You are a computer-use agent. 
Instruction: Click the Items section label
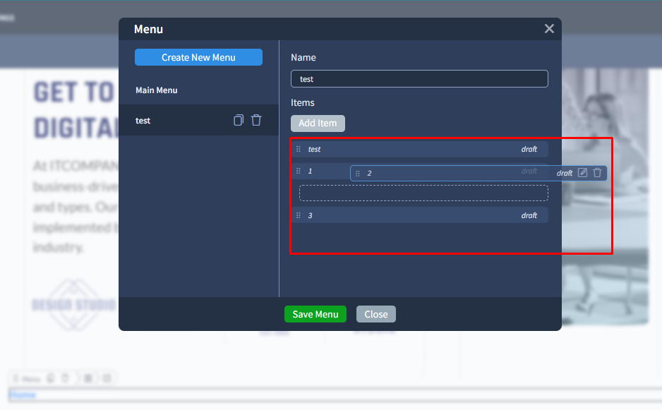point(302,102)
